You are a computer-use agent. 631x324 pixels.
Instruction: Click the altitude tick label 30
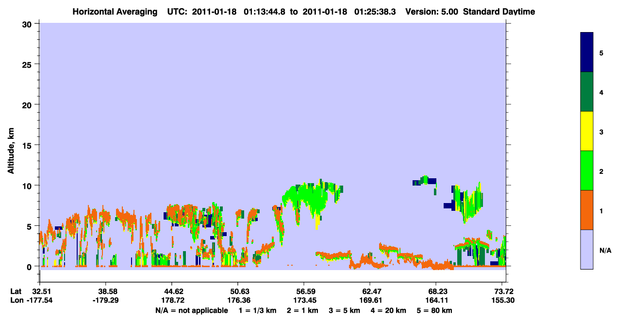[28, 24]
